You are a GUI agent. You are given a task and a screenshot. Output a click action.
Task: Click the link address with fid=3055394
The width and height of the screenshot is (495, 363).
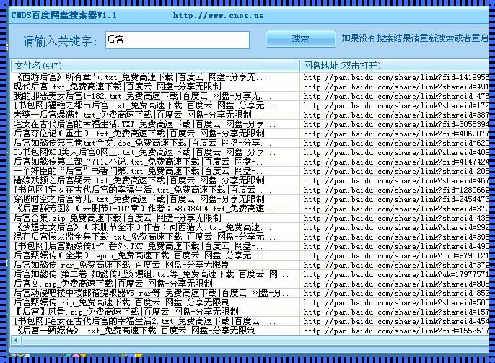(x=396, y=124)
